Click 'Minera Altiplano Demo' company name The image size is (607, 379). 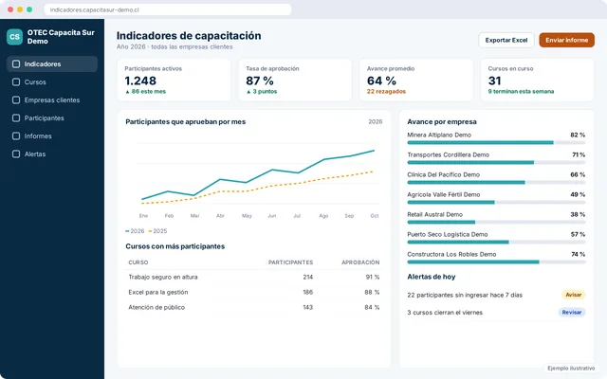439,135
